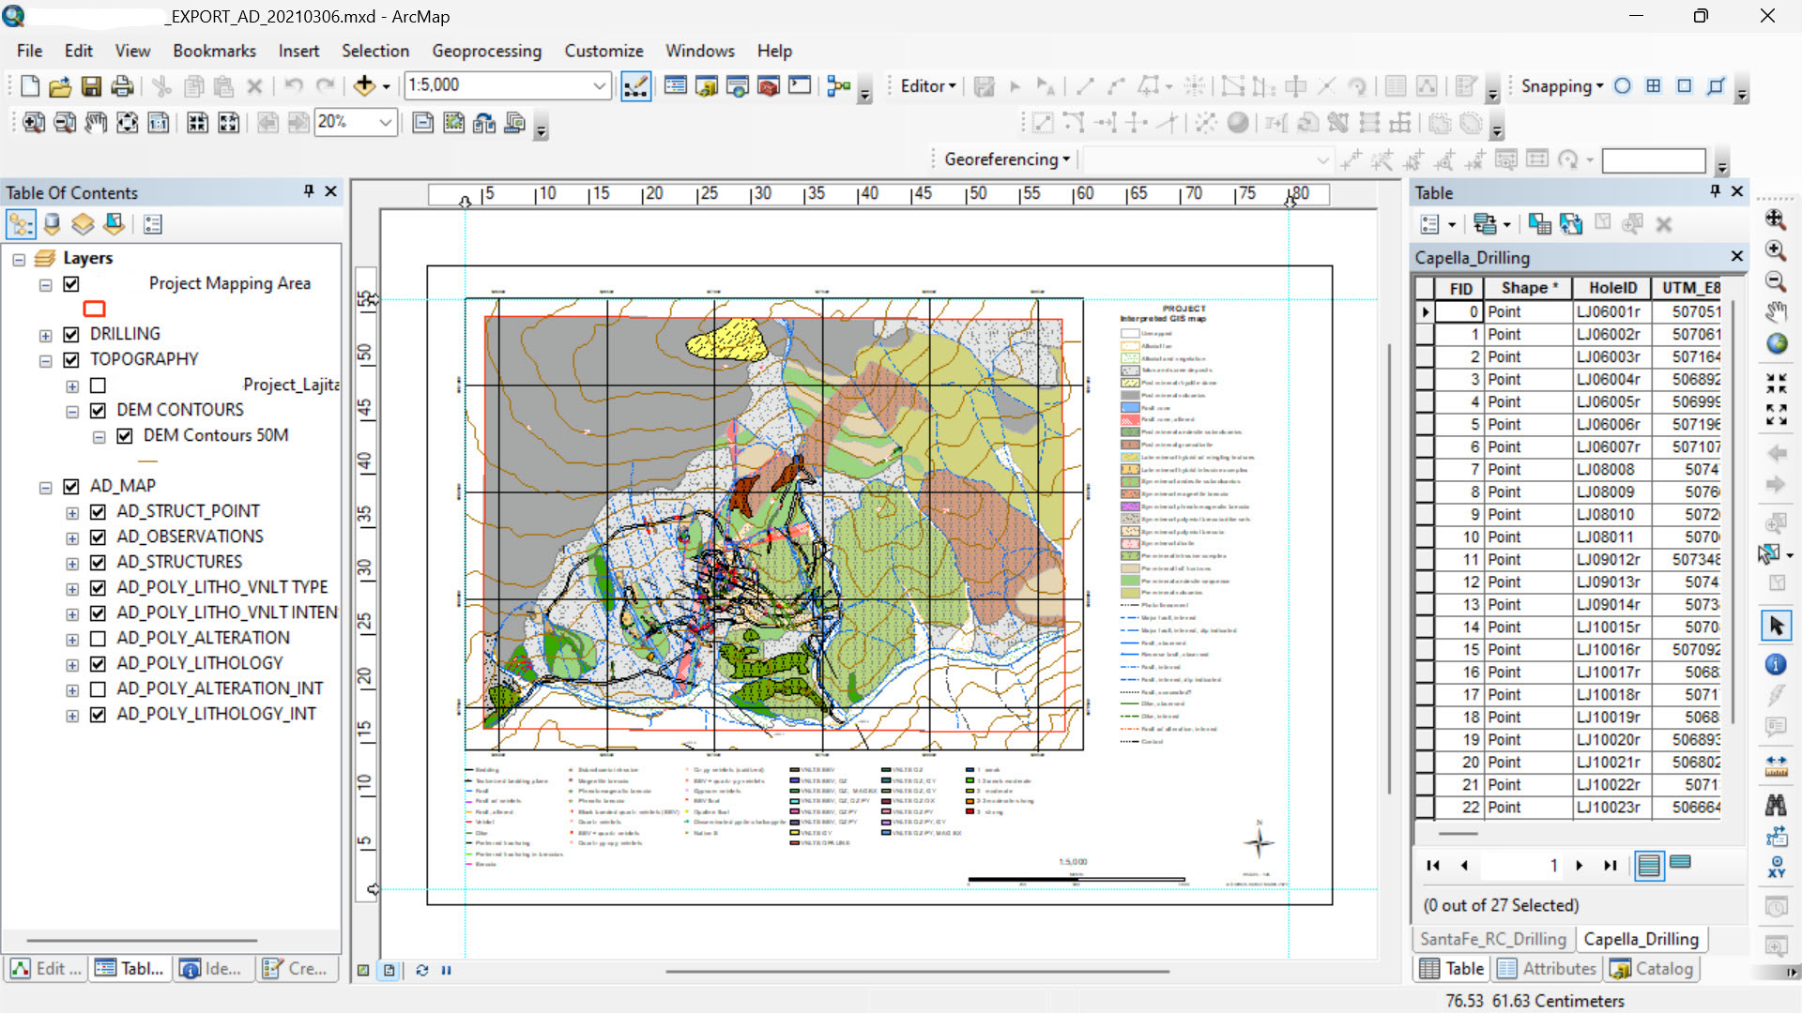
Task: Click the Project Mapping Area red symbol swatch
Action: pyautogui.click(x=94, y=309)
